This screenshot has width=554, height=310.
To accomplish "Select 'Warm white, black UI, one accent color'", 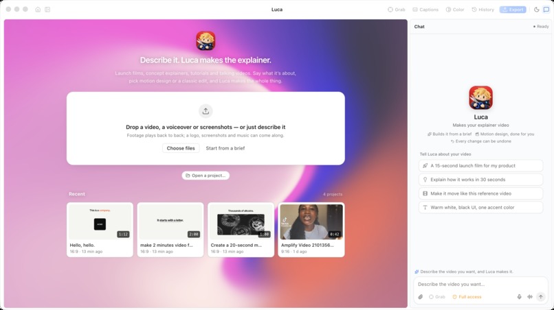I will (481, 207).
